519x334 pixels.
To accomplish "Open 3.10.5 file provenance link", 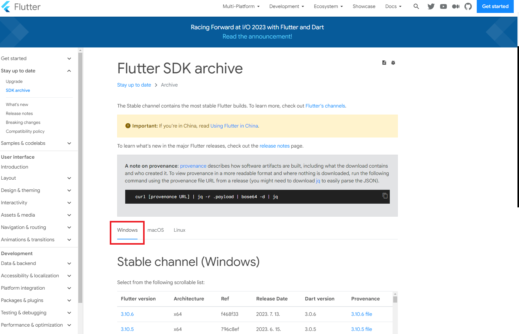I will point(361,329).
